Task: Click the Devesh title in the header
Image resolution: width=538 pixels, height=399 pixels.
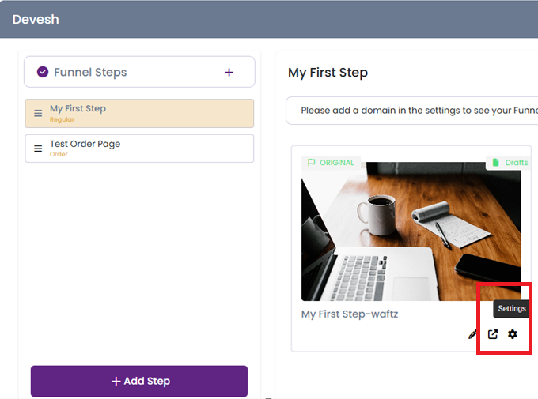Action: click(36, 19)
